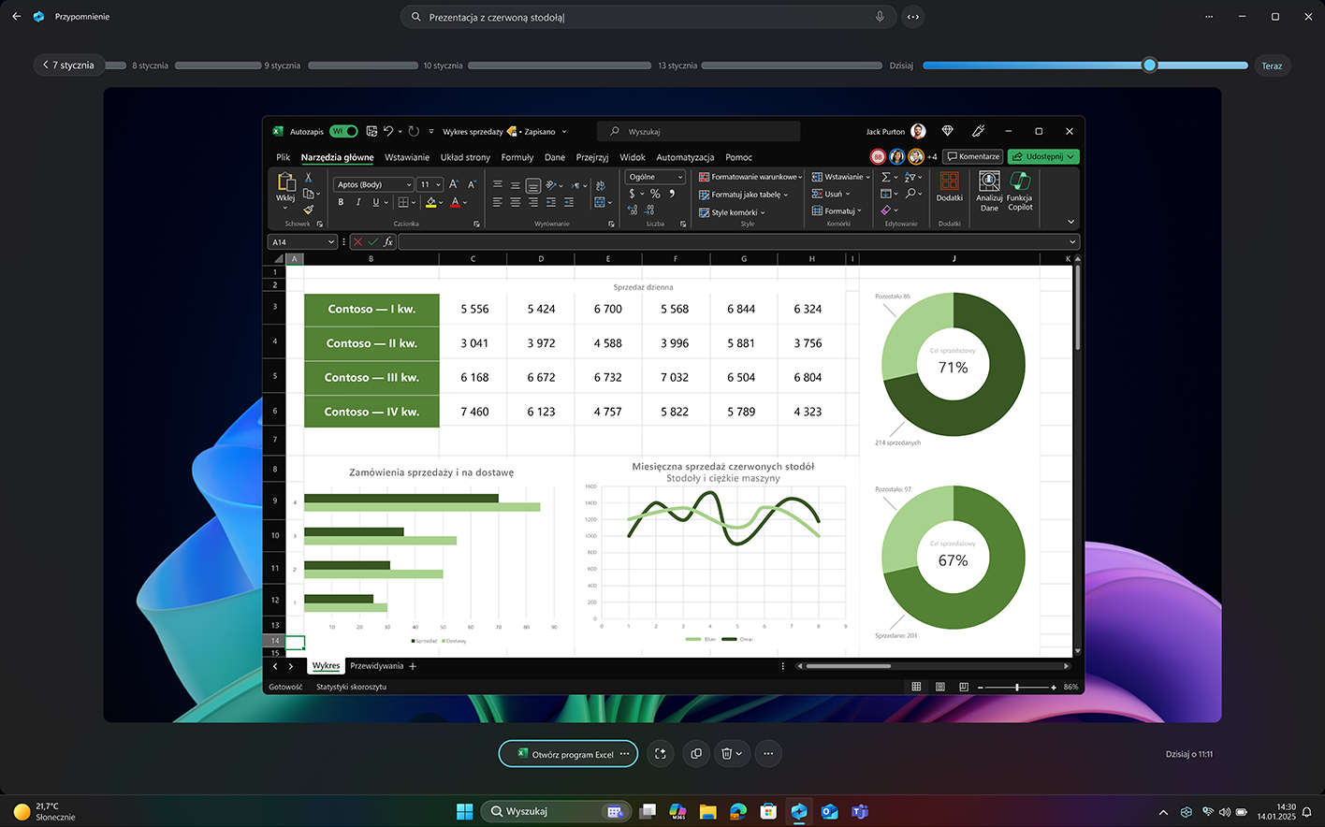Click the Analizuj Dane icon
This screenshot has height=827, width=1325.
pos(989,190)
